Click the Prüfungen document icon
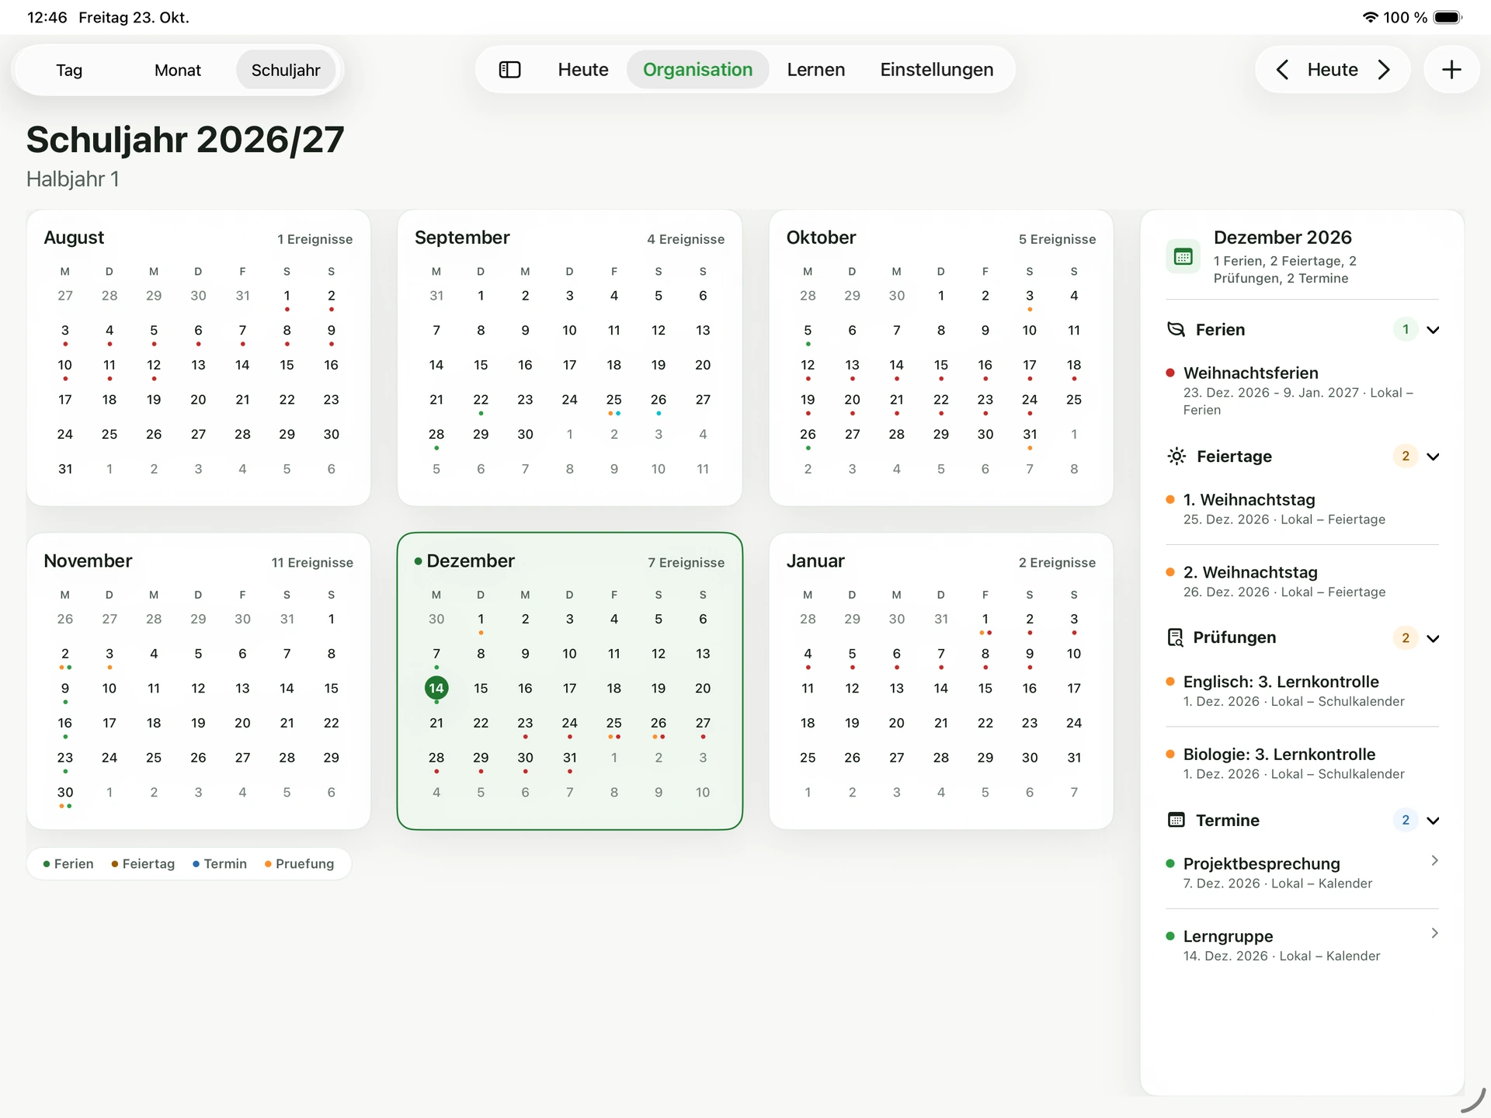This screenshot has height=1118, width=1491. [x=1176, y=637]
